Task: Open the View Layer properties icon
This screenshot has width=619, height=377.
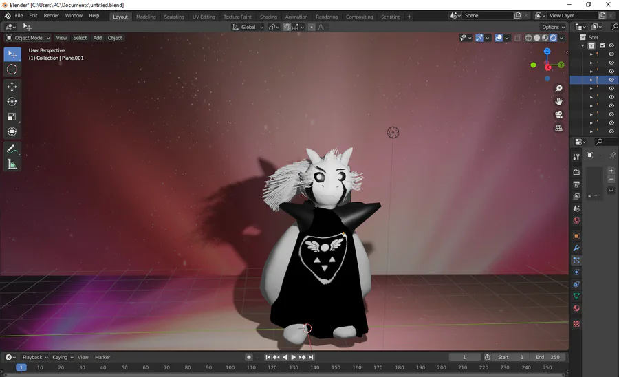Action: (x=576, y=196)
